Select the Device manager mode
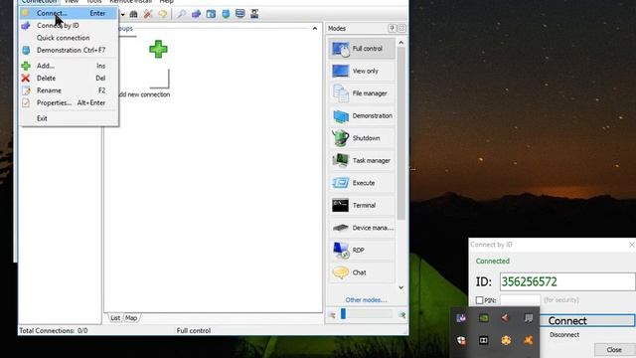This screenshot has height=358, width=636. click(362, 228)
